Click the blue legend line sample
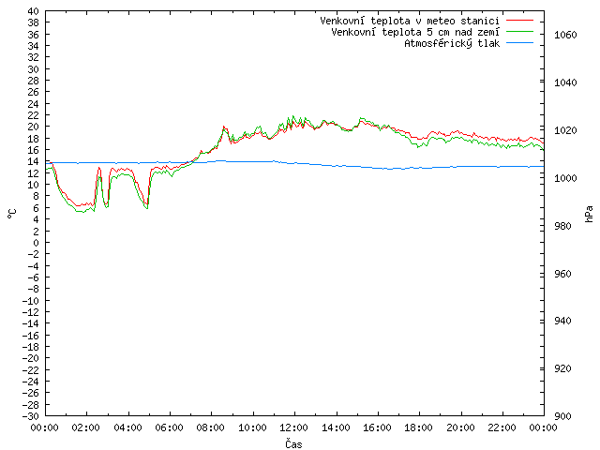This screenshot has width=600, height=450. click(x=519, y=43)
